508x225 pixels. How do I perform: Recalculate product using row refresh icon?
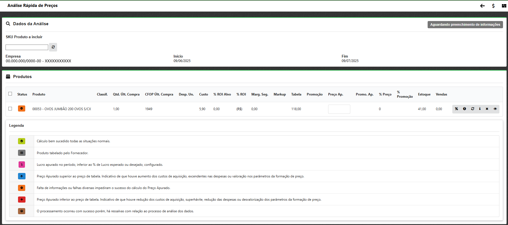473,109
